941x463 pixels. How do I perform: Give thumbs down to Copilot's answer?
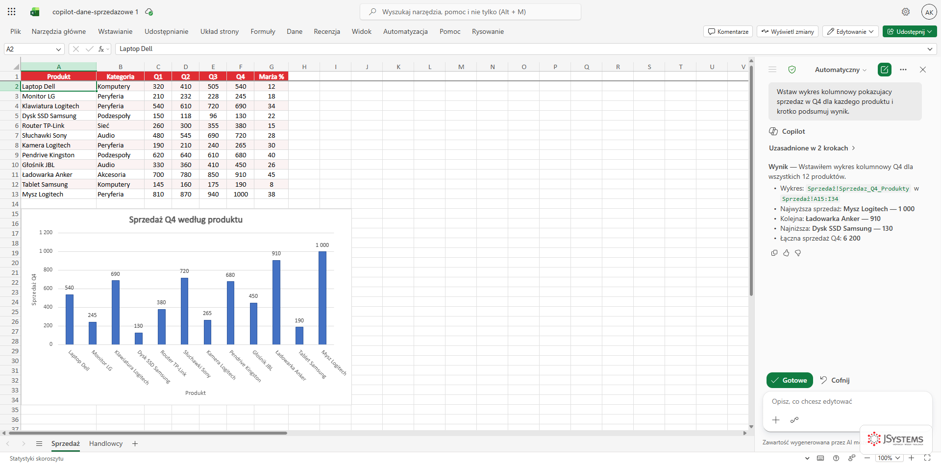tap(798, 253)
